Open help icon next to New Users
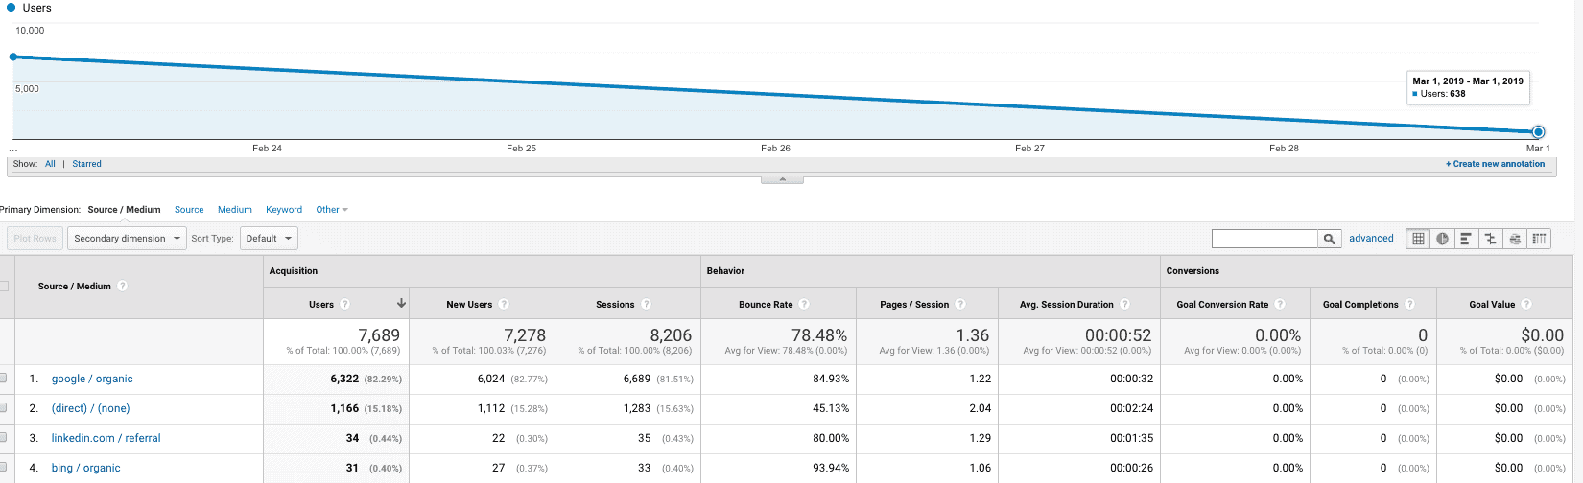1583x483 pixels. coord(504,304)
